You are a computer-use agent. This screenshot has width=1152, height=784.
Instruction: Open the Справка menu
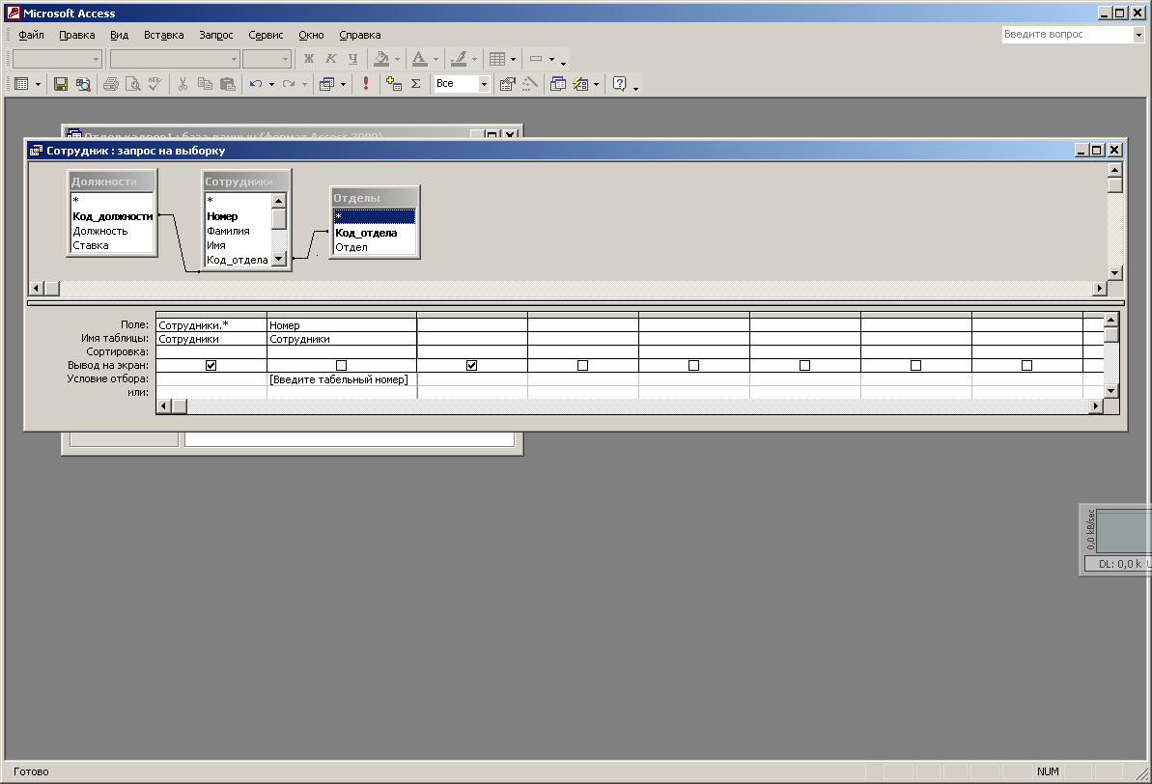click(x=360, y=35)
